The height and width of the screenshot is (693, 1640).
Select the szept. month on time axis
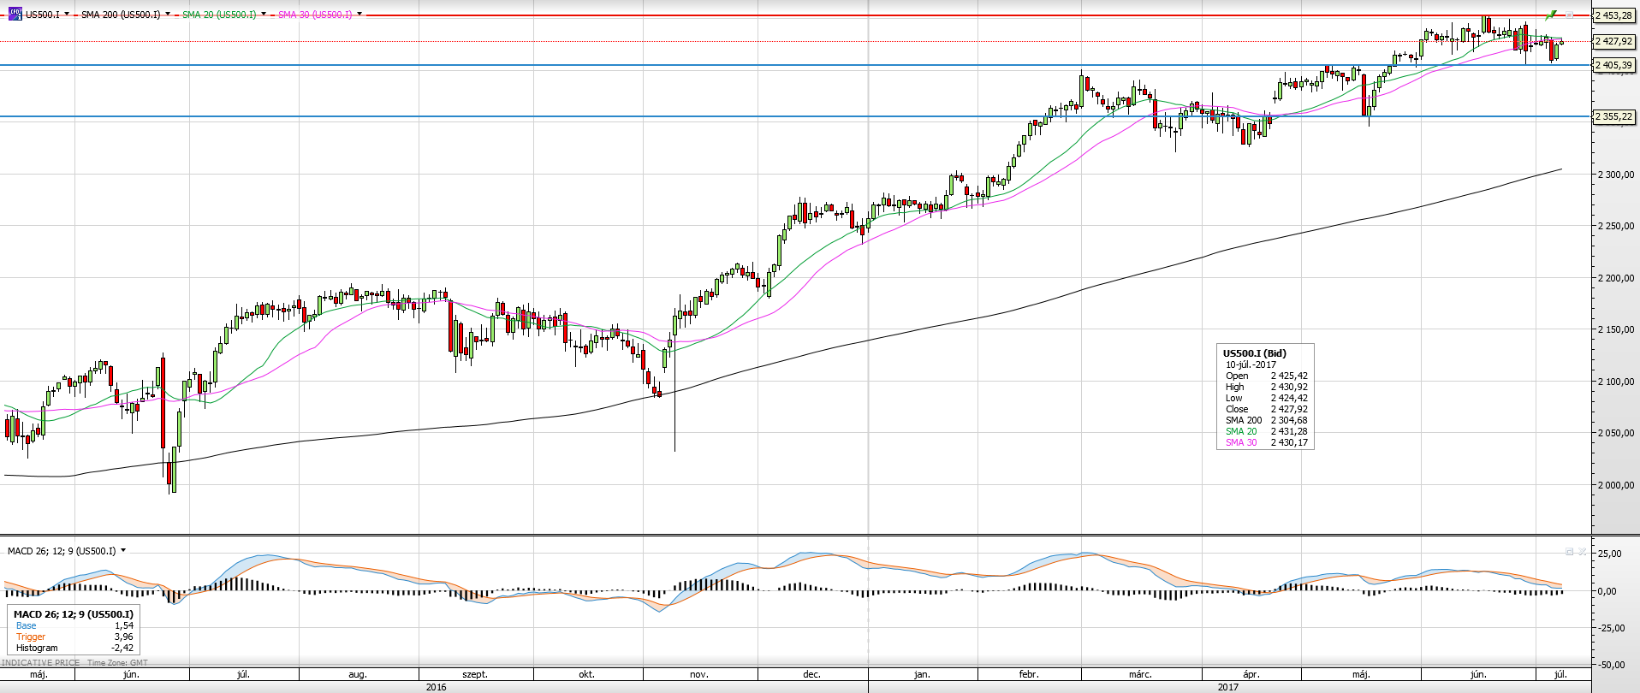[x=475, y=674]
